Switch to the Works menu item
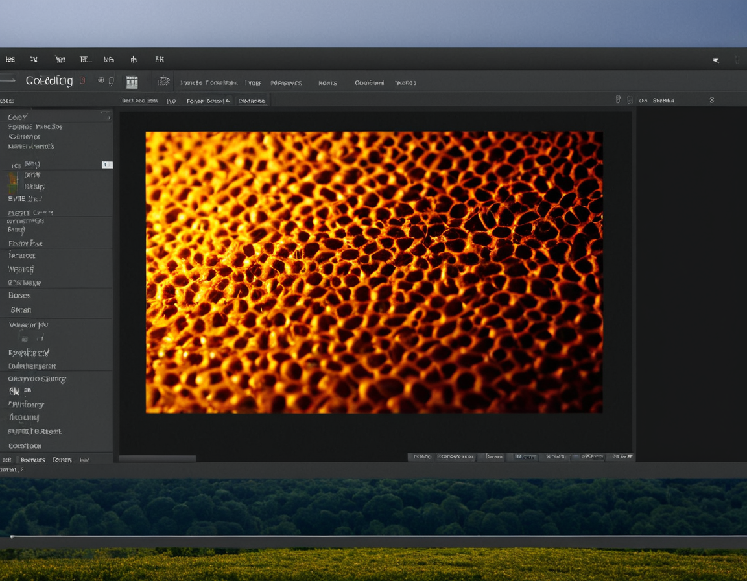This screenshot has height=581, width=747. click(x=327, y=82)
